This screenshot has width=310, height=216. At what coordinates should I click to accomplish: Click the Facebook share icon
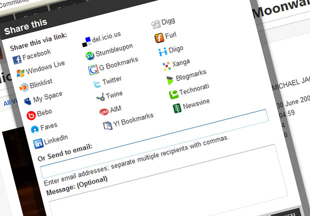[17, 60]
